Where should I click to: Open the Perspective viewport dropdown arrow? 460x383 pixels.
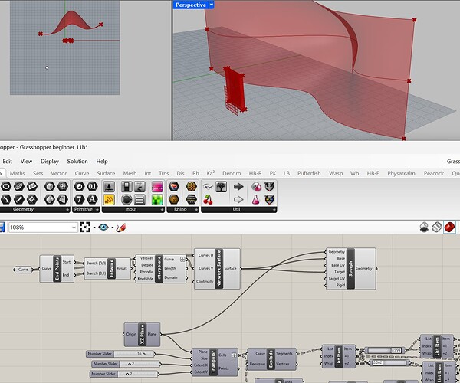(212, 5)
